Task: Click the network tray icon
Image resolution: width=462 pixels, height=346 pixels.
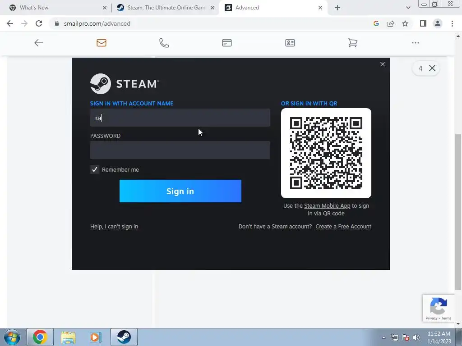Action: [x=394, y=337]
